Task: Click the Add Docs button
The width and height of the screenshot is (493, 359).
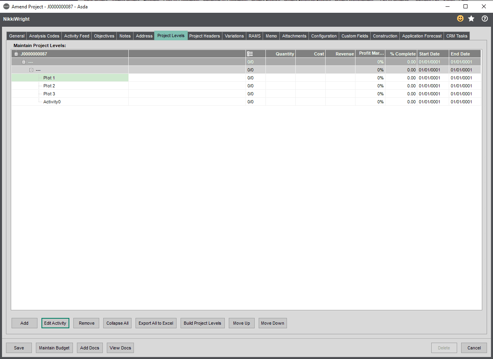Action: coord(90,348)
